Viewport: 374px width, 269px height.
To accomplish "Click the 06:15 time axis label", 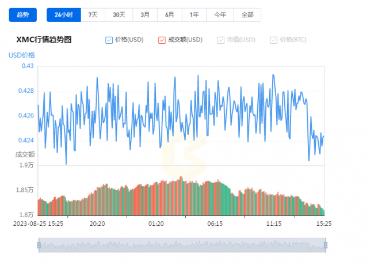I will pos(215,223).
